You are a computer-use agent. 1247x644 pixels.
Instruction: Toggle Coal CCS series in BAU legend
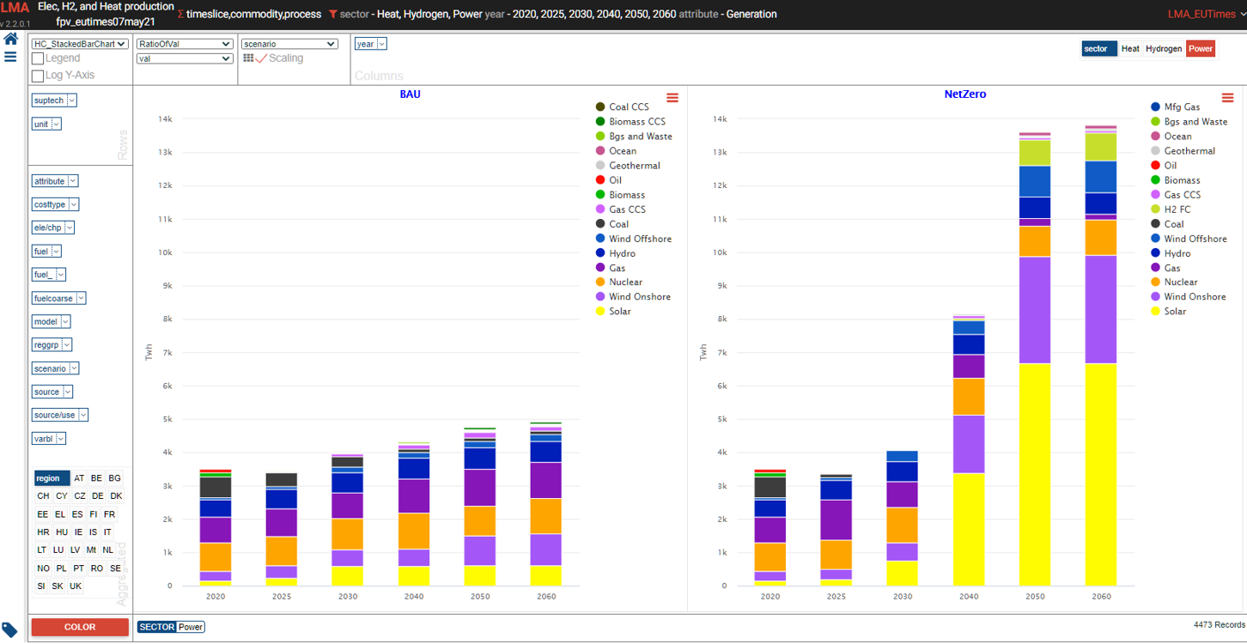click(x=622, y=107)
